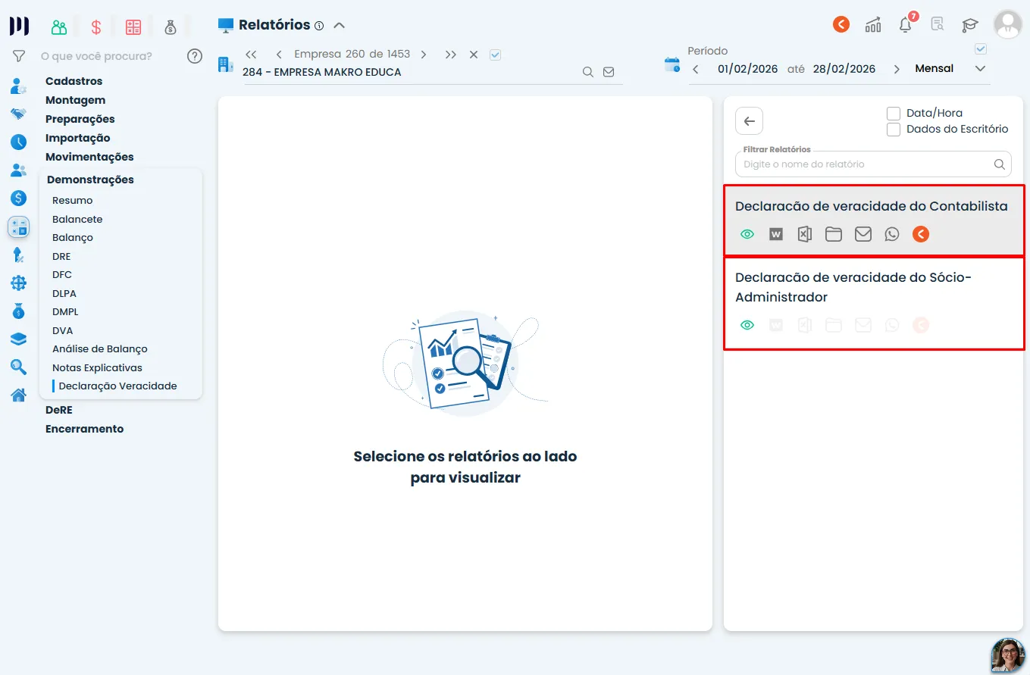Go to the next period
The image size is (1030, 675).
(x=897, y=69)
